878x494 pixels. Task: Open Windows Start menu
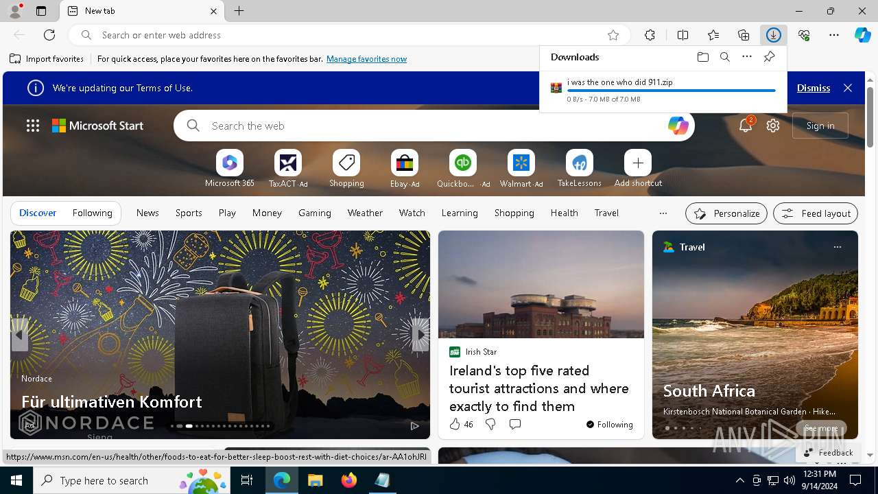(16, 480)
